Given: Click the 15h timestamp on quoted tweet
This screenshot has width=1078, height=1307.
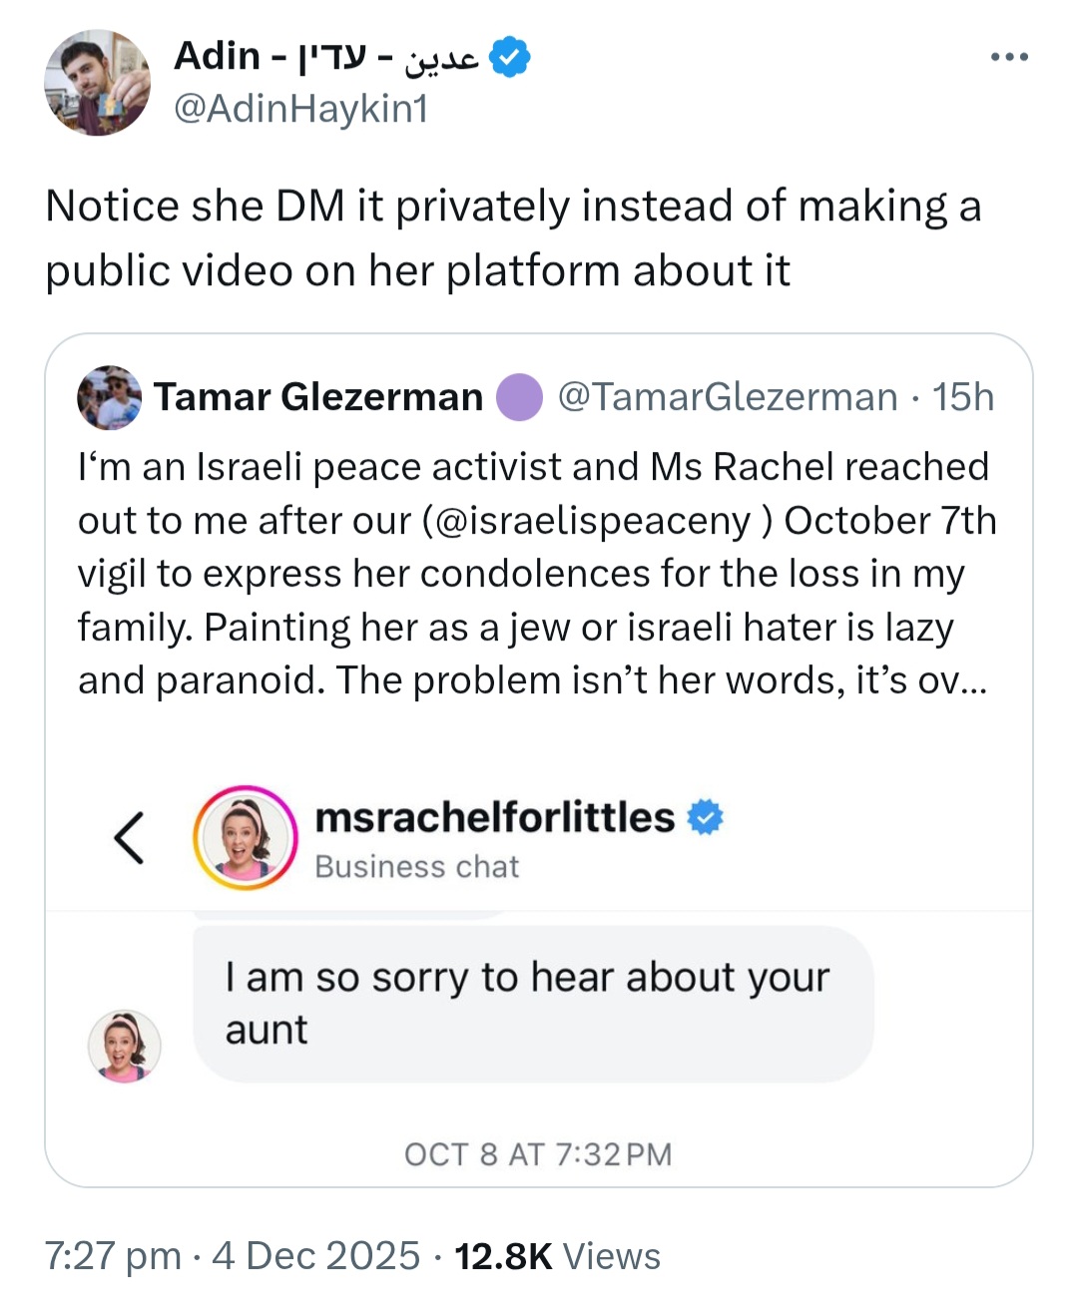Looking at the screenshot, I should [x=962, y=397].
